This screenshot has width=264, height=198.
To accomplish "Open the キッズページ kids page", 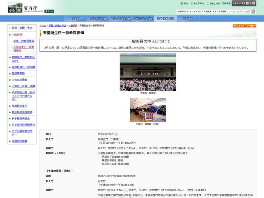I will point(198,3).
